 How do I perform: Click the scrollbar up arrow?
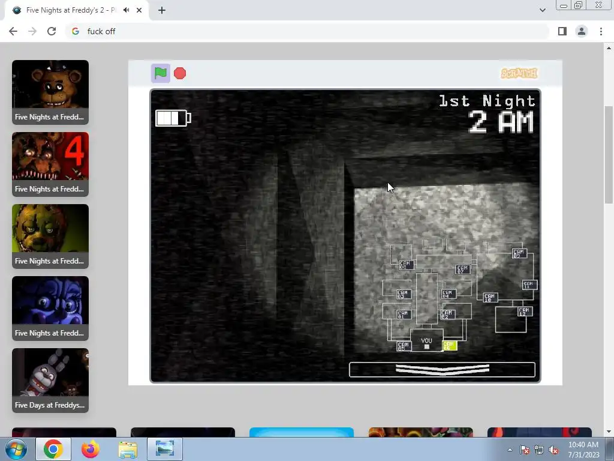point(609,48)
